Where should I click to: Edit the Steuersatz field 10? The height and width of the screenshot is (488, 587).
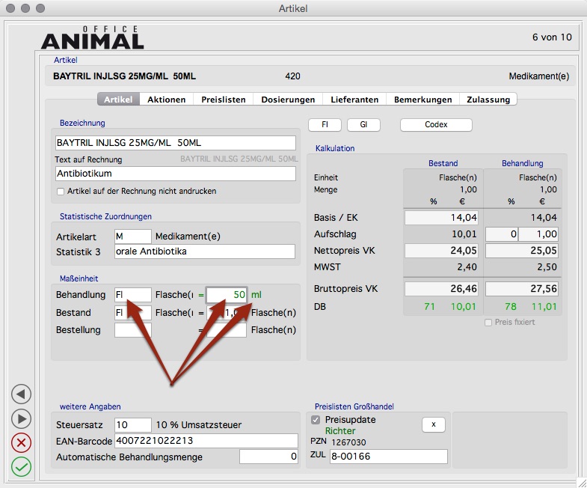(133, 425)
